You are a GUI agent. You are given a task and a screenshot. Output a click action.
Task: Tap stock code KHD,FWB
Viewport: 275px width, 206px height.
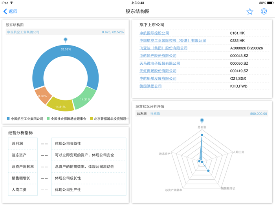(x=239, y=86)
